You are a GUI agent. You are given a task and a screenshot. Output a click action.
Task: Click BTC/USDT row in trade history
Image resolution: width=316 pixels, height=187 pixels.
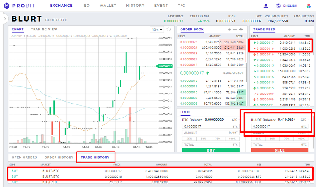point(160,182)
